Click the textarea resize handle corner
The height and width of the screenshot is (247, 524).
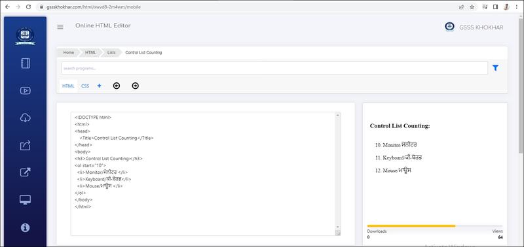pyautogui.click(x=337, y=233)
